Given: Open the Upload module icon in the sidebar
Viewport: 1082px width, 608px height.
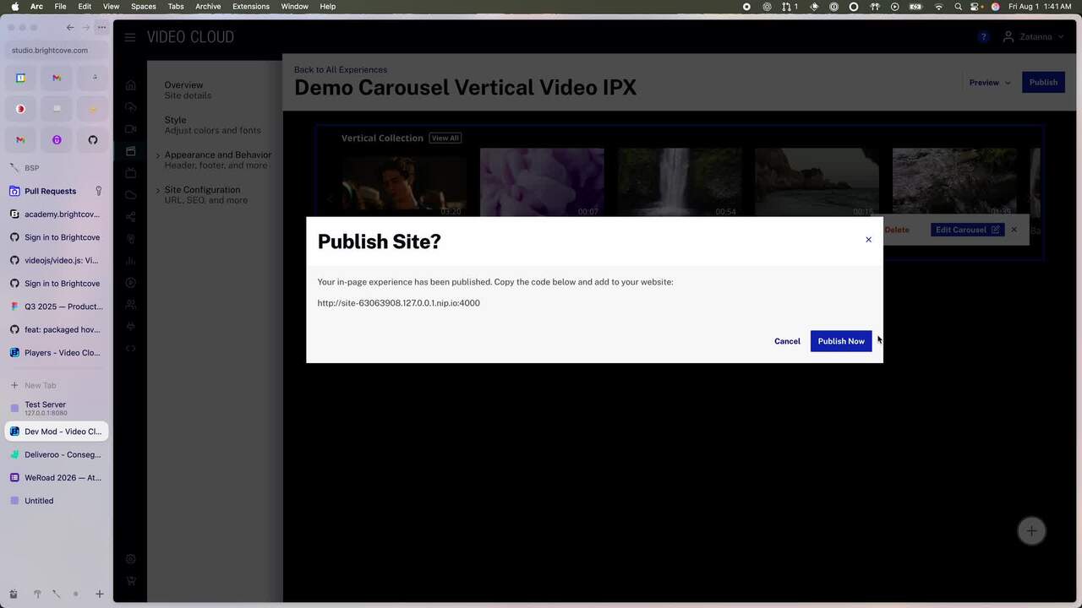Looking at the screenshot, I should (x=130, y=107).
